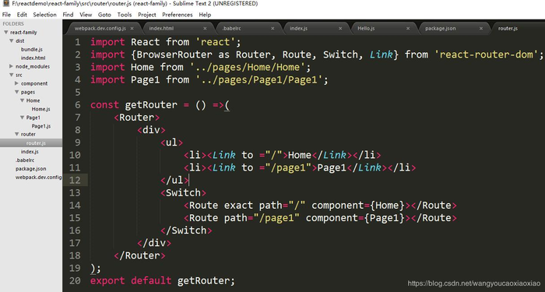Click line number 1 in gutter
The width and height of the screenshot is (545, 292).
(77, 42)
